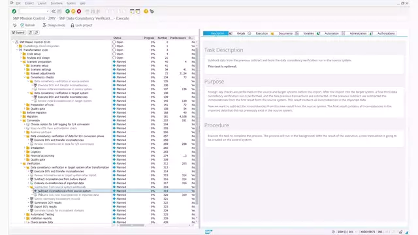Collapse the Verification node
The height and width of the screenshot is (235, 418).
tap(21, 164)
